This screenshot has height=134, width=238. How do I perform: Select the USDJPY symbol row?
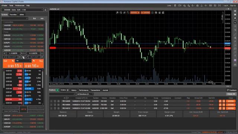(23, 47)
